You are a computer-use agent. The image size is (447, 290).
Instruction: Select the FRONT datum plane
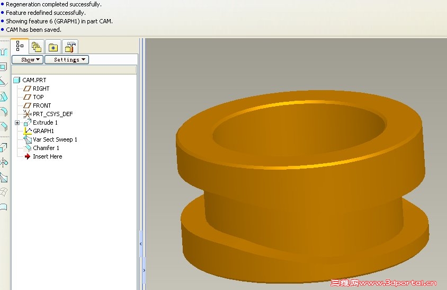[x=37, y=106]
